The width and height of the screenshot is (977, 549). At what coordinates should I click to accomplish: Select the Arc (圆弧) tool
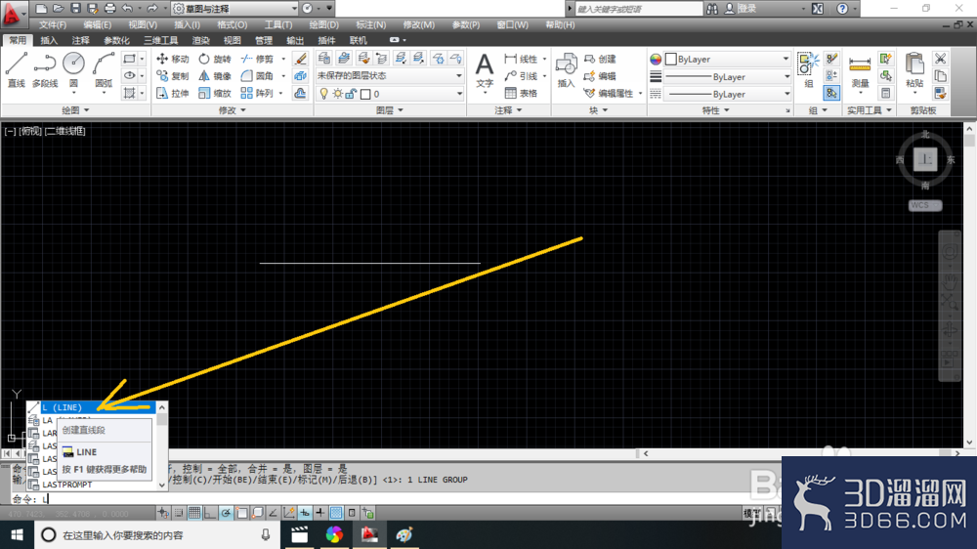104,69
